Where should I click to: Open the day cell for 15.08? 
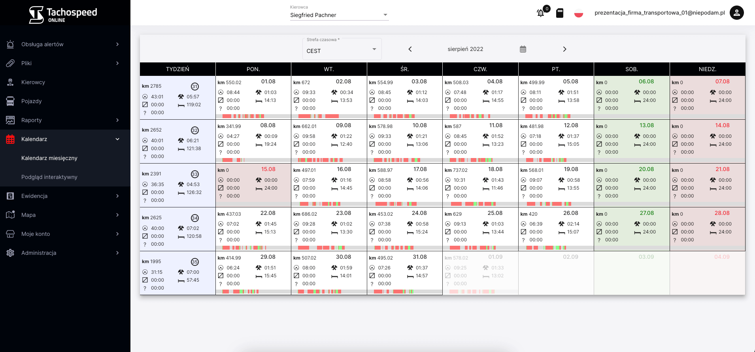click(x=253, y=184)
